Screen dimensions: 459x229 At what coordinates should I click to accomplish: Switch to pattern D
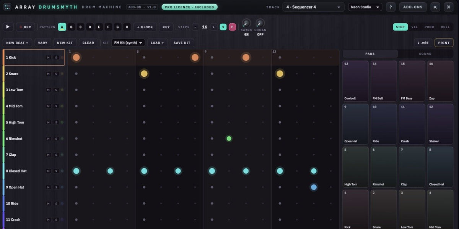point(90,27)
